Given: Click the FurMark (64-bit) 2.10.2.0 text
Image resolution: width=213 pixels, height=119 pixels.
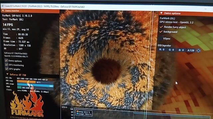Looking at the screenshot, I should pos(17,16).
